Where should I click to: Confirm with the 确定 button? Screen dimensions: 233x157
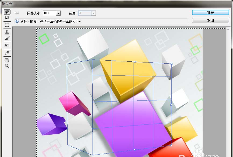[x=211, y=12]
